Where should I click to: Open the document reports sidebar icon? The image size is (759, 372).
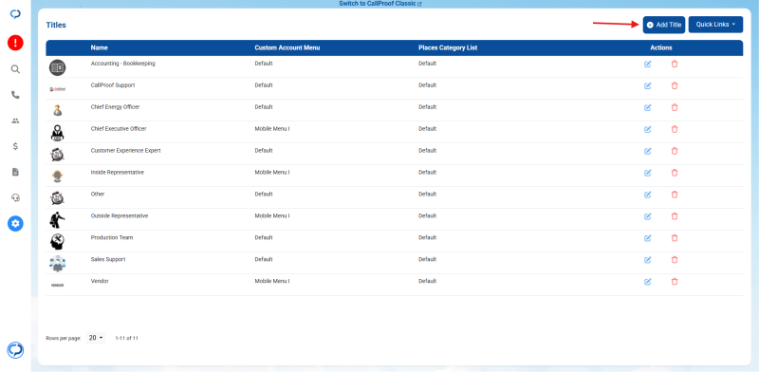(x=15, y=172)
